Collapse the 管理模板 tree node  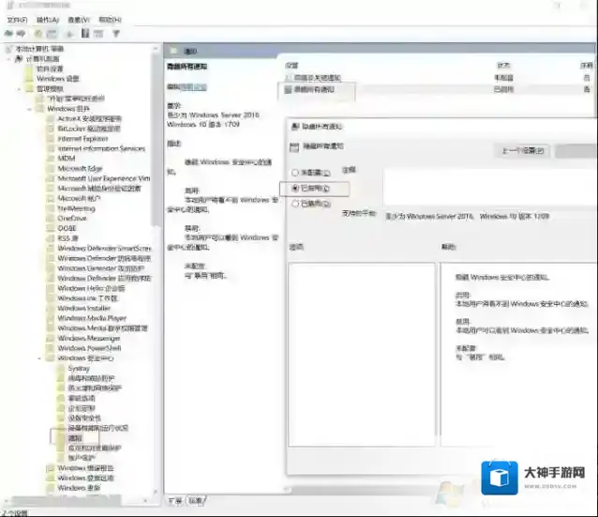tap(19, 88)
